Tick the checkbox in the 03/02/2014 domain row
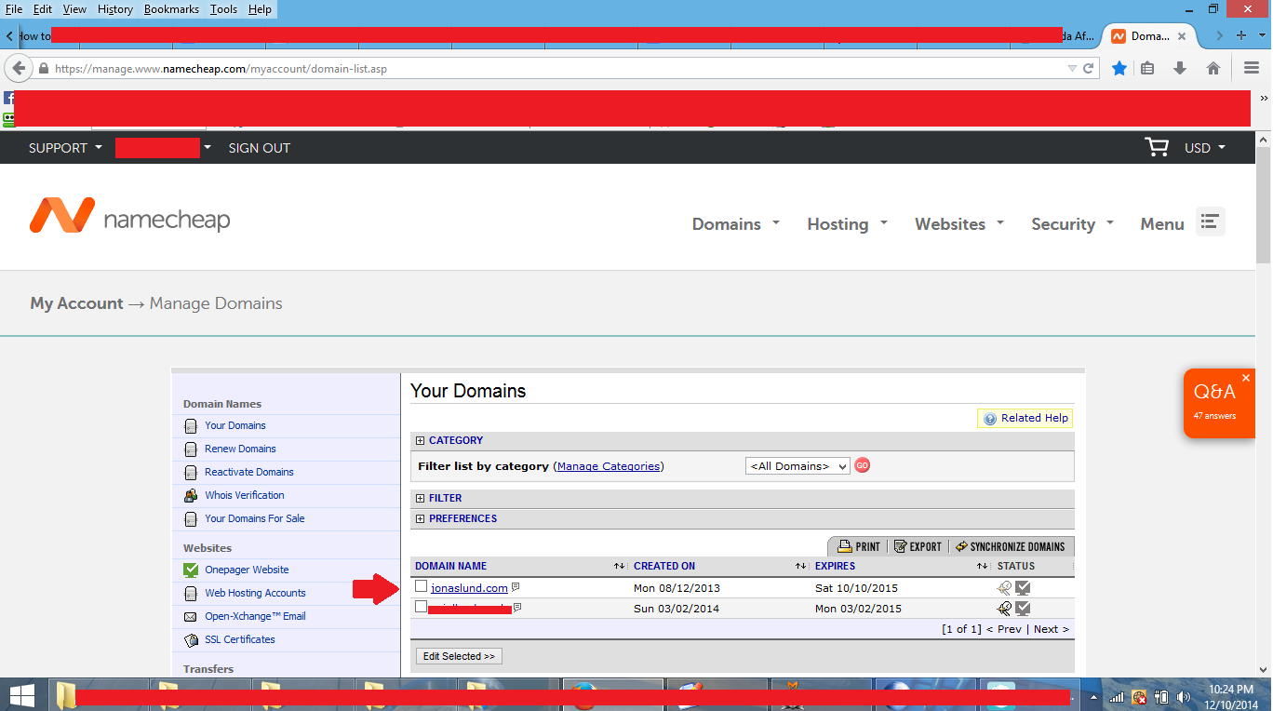Viewport: 1273px width, 711px height. pos(422,607)
